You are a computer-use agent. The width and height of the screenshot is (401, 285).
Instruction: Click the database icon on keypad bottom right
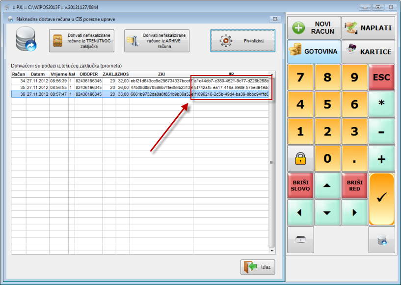(x=381, y=239)
